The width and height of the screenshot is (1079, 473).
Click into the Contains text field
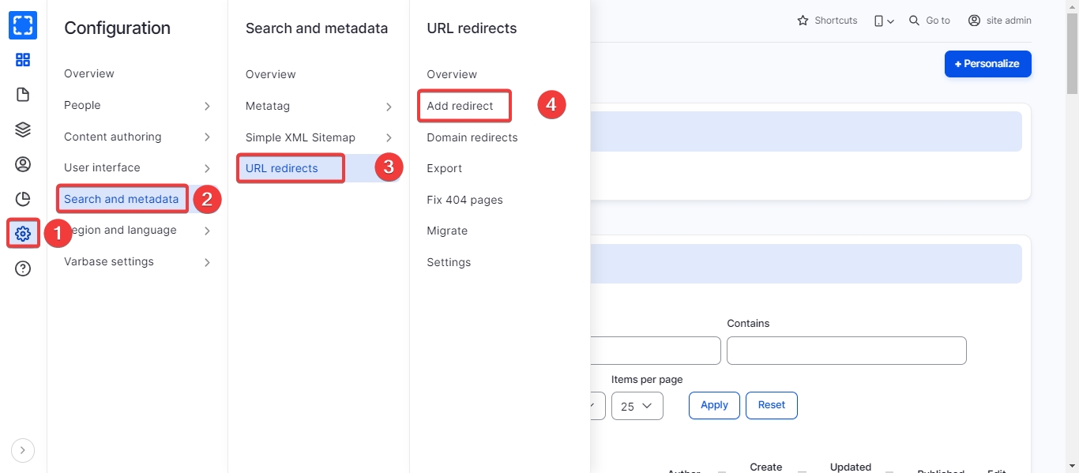click(x=846, y=351)
